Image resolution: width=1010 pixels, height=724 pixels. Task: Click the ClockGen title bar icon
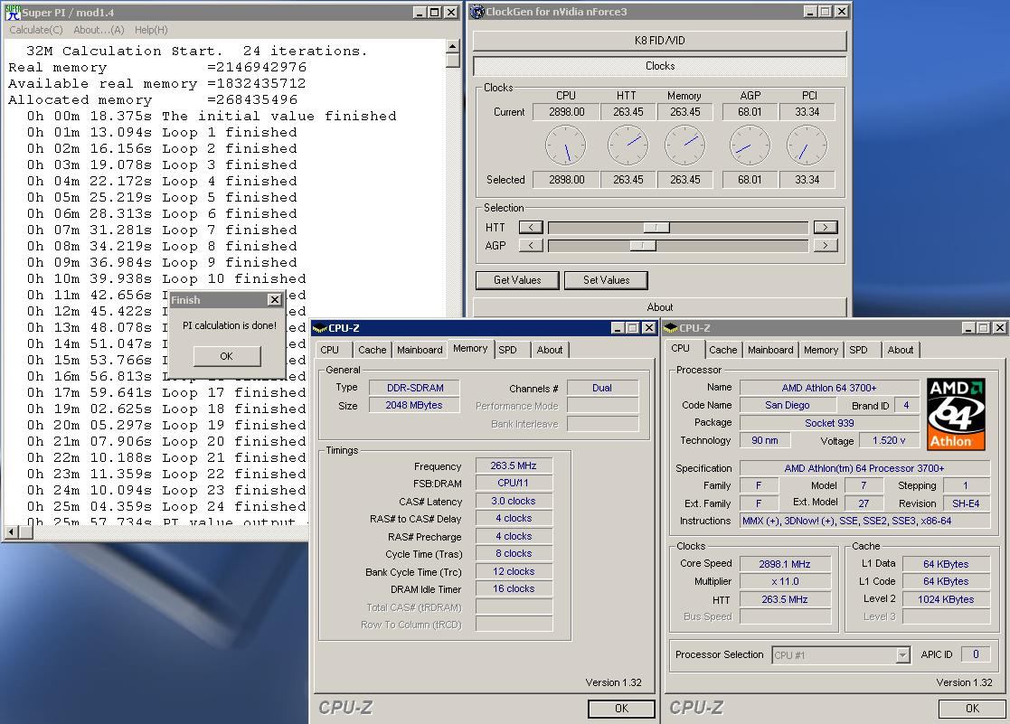[477, 12]
